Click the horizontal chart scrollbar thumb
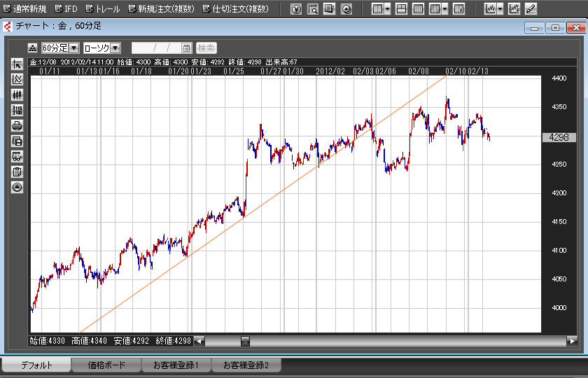The width and height of the screenshot is (588, 378). 245,341
